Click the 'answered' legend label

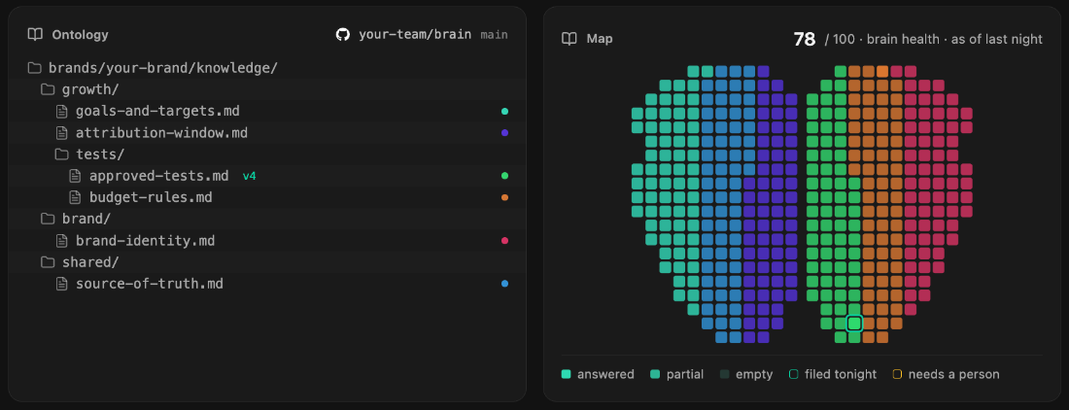click(x=605, y=374)
